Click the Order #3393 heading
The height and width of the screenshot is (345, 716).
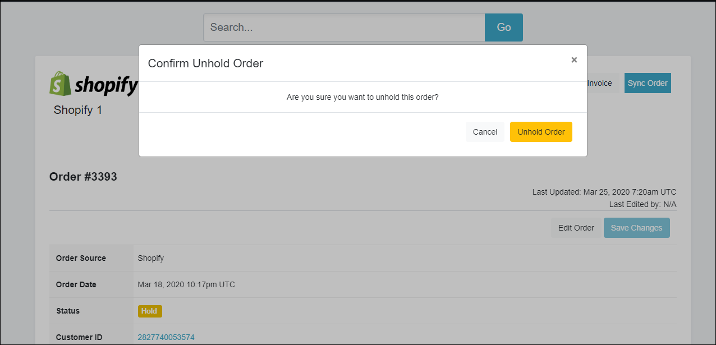83,177
